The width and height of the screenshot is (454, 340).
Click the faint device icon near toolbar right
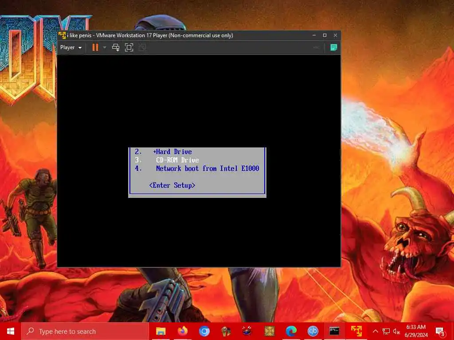(x=316, y=47)
